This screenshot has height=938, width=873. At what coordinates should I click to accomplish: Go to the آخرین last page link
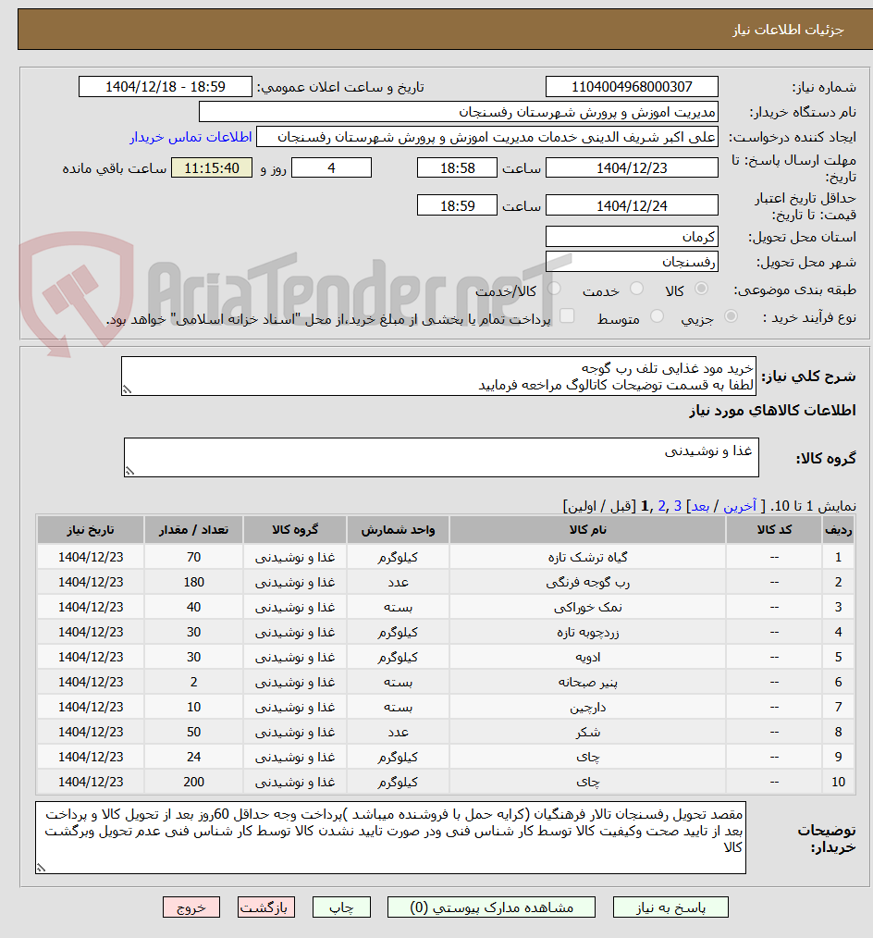point(740,506)
